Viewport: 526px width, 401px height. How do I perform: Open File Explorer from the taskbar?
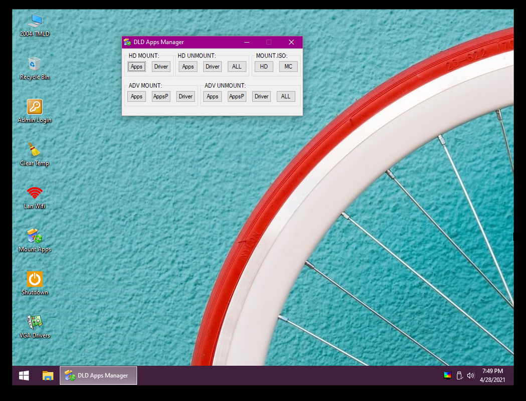click(48, 375)
